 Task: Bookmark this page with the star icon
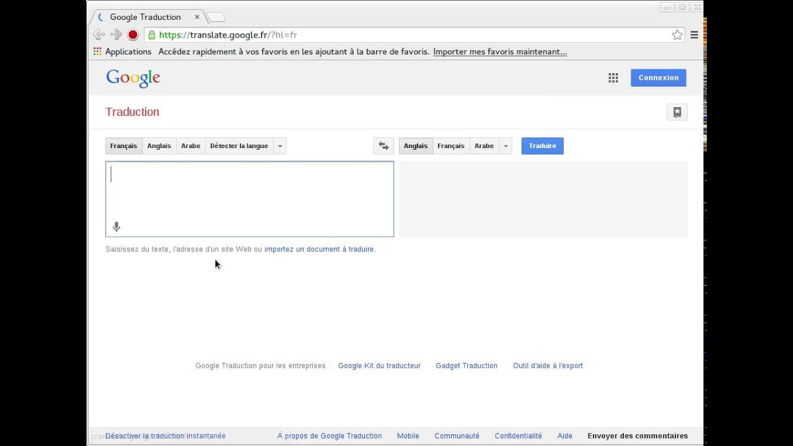[677, 35]
